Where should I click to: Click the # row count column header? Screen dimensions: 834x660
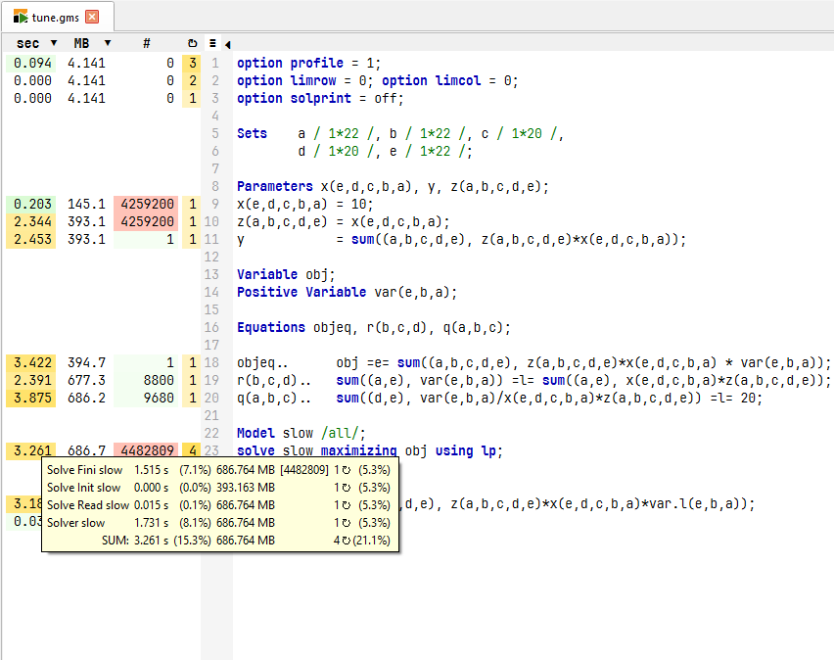[146, 43]
